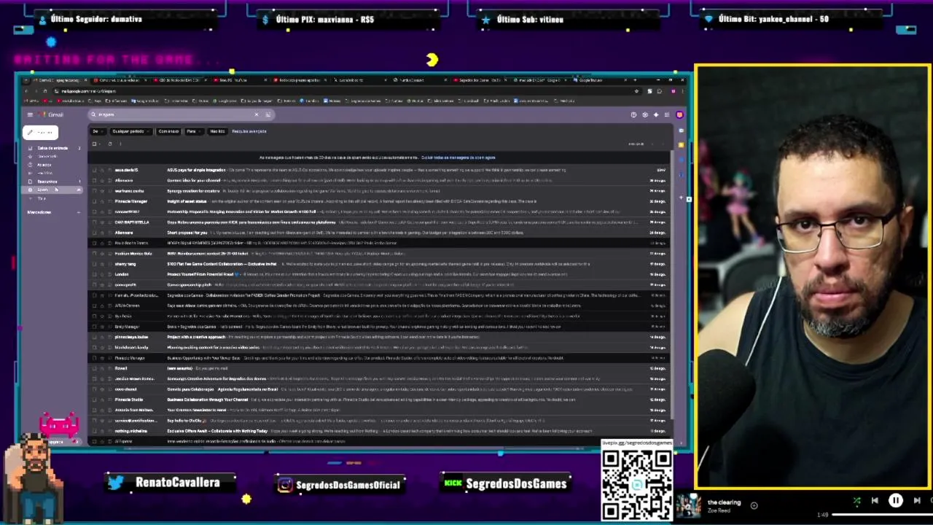Open the 'Exclusive Offers Await' Nothing email
The width and height of the screenshot is (933, 525).
point(379,431)
